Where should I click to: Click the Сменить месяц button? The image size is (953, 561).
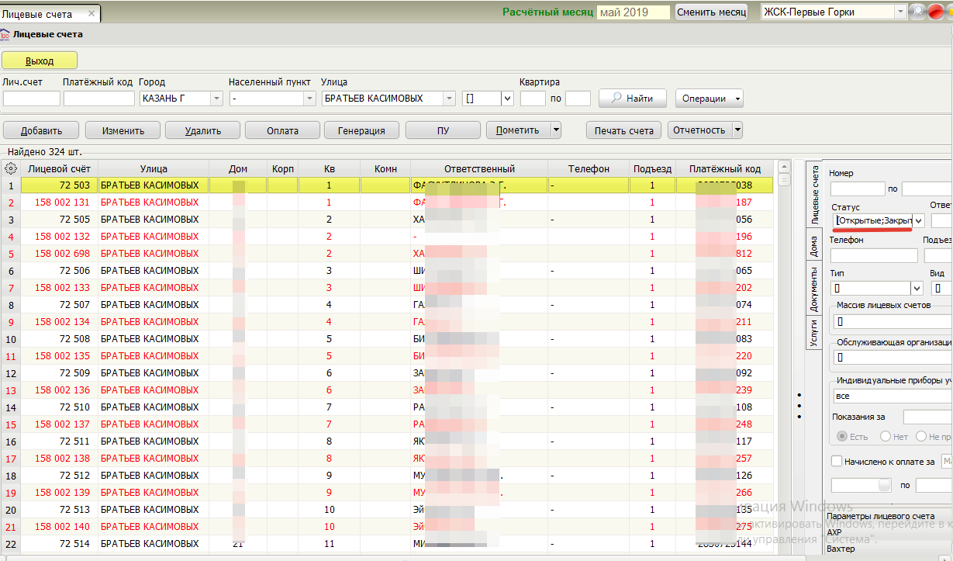(x=711, y=12)
